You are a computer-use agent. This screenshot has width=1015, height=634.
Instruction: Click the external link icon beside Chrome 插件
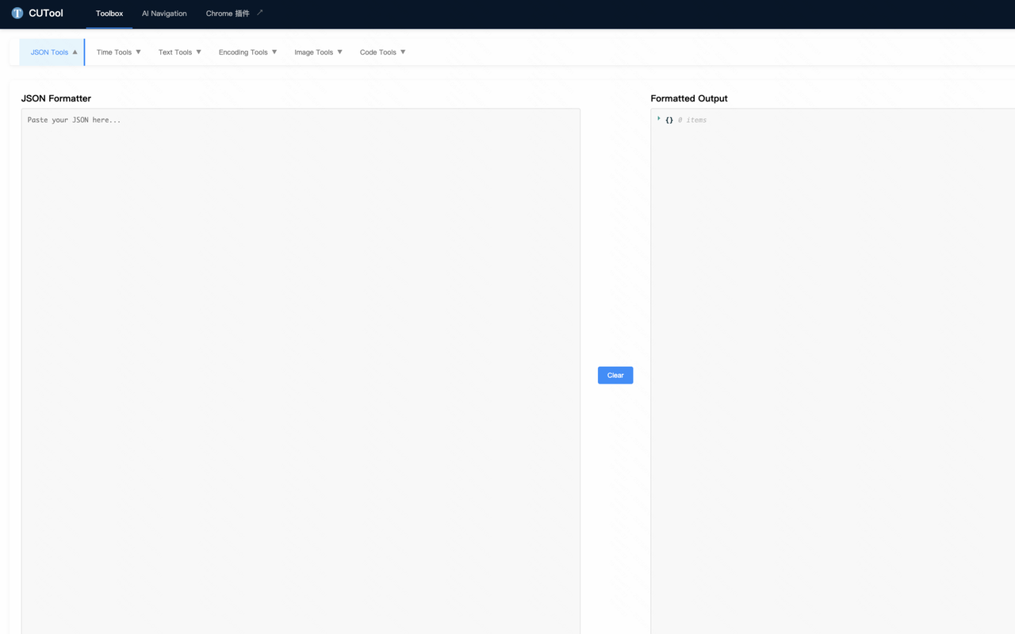pyautogui.click(x=259, y=13)
